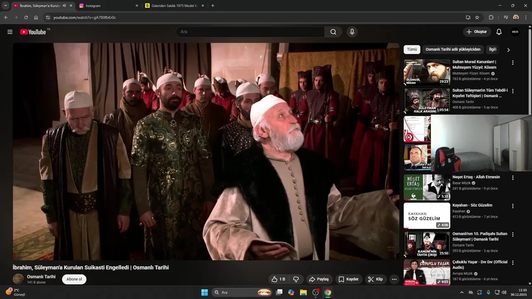Show hidden system tray icons chevron

tap(462, 292)
